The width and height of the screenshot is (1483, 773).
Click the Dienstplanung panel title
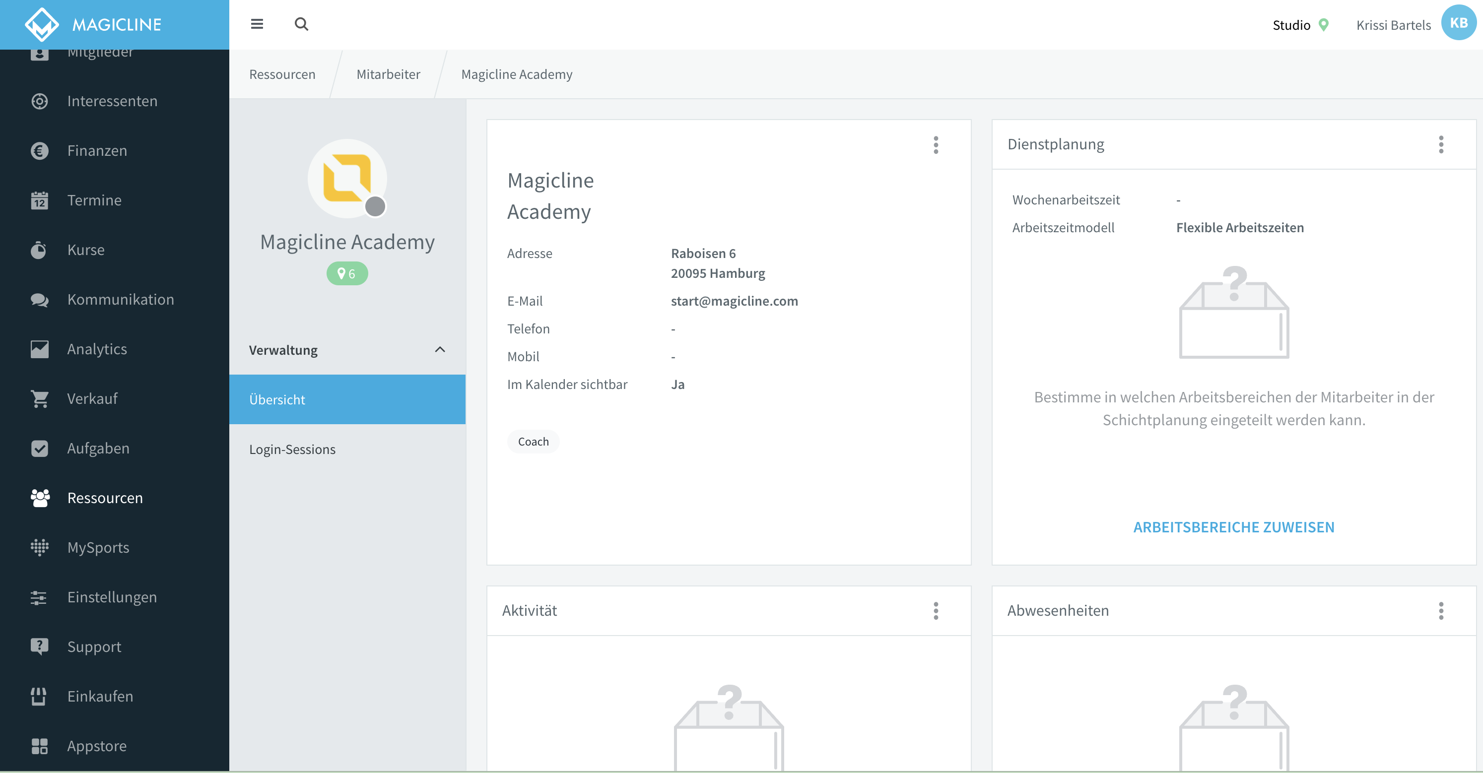1055,144
